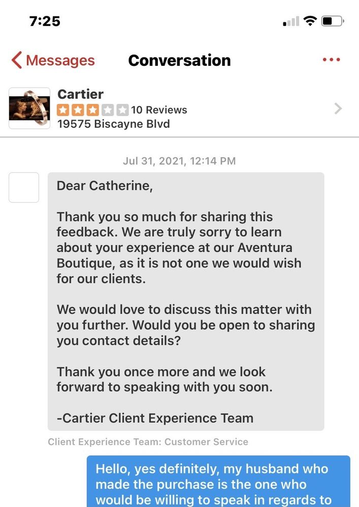The width and height of the screenshot is (359, 507).
Task: Tap the Cartier business name
Action: click(x=80, y=94)
